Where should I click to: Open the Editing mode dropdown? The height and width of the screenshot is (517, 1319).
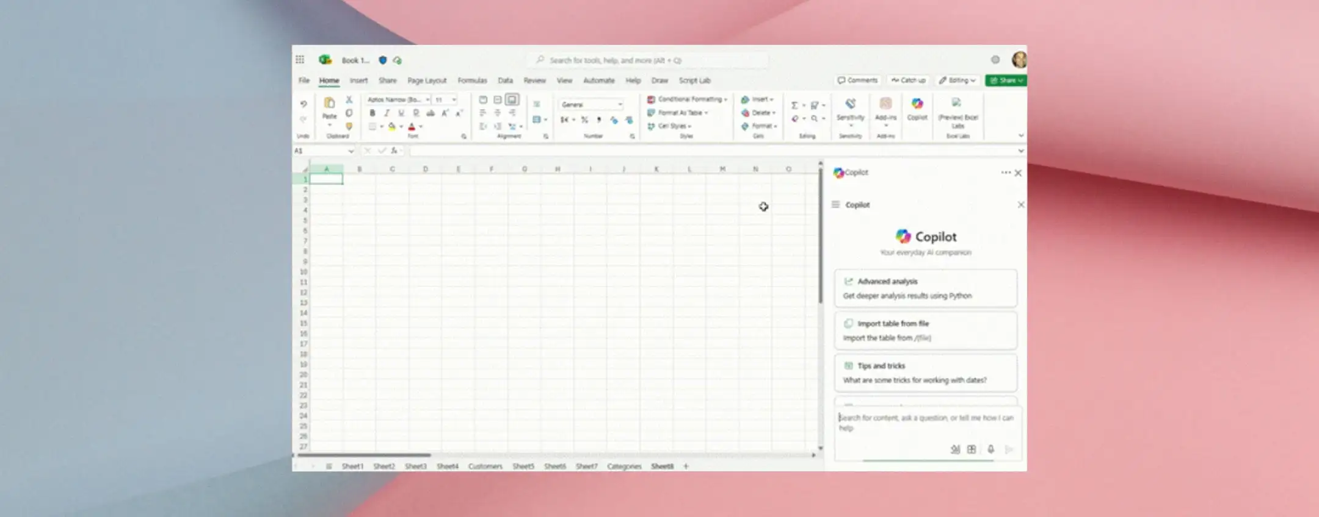pos(957,80)
